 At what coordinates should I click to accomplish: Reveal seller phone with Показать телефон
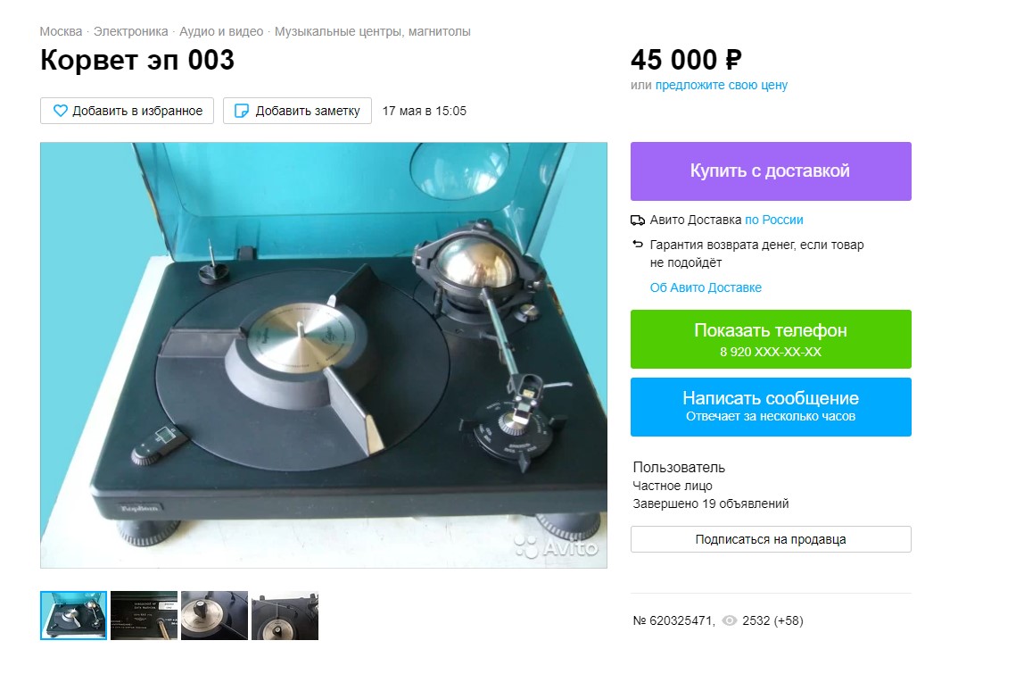[x=771, y=339]
